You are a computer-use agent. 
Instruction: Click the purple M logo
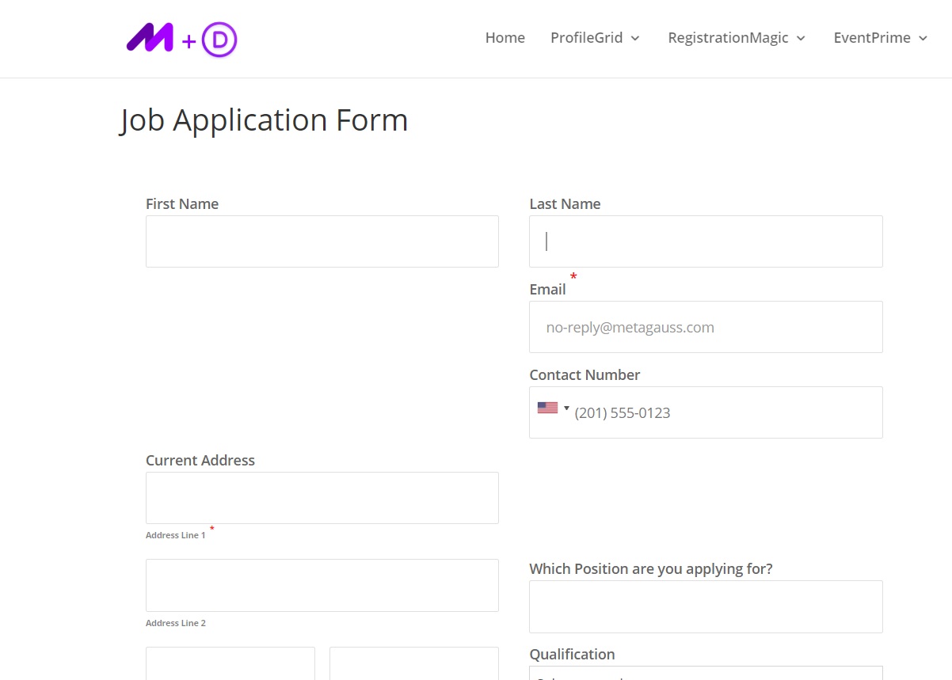pyautogui.click(x=150, y=38)
